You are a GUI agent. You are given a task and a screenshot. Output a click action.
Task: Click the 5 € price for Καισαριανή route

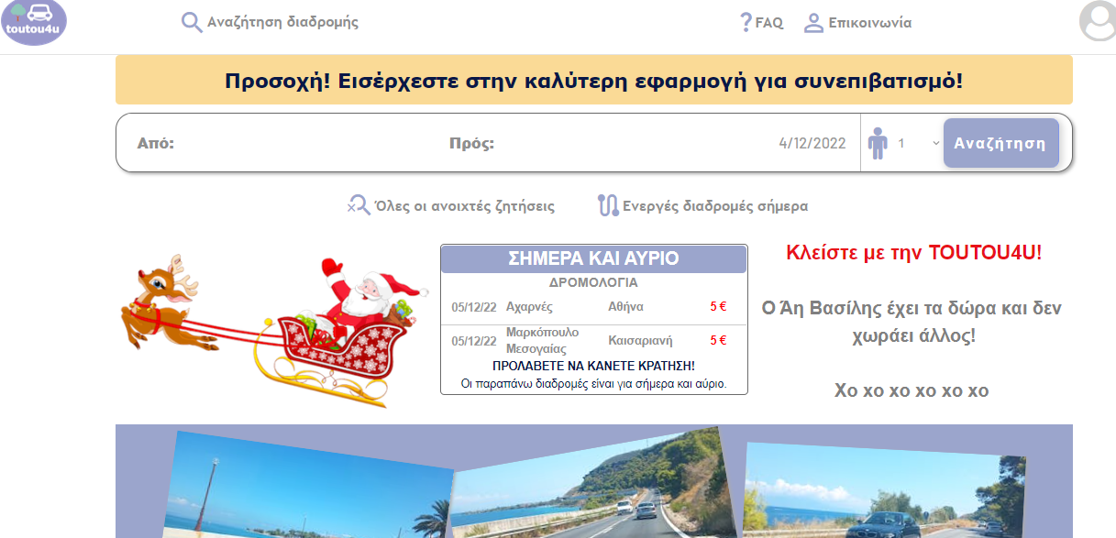point(718,341)
